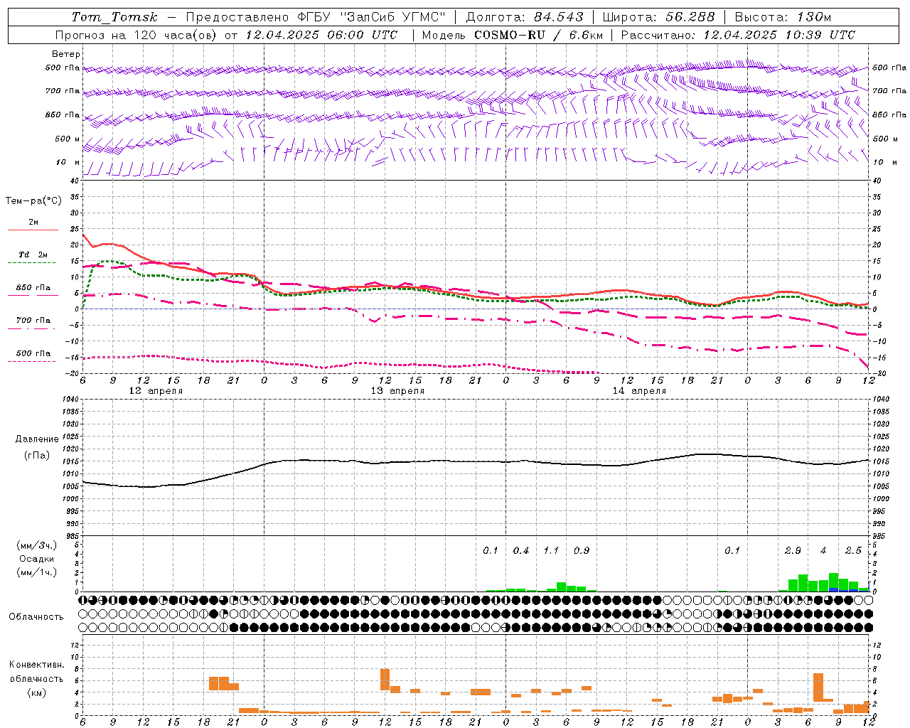
Task: Click the "12 апреля" date label
Action: tap(155, 391)
